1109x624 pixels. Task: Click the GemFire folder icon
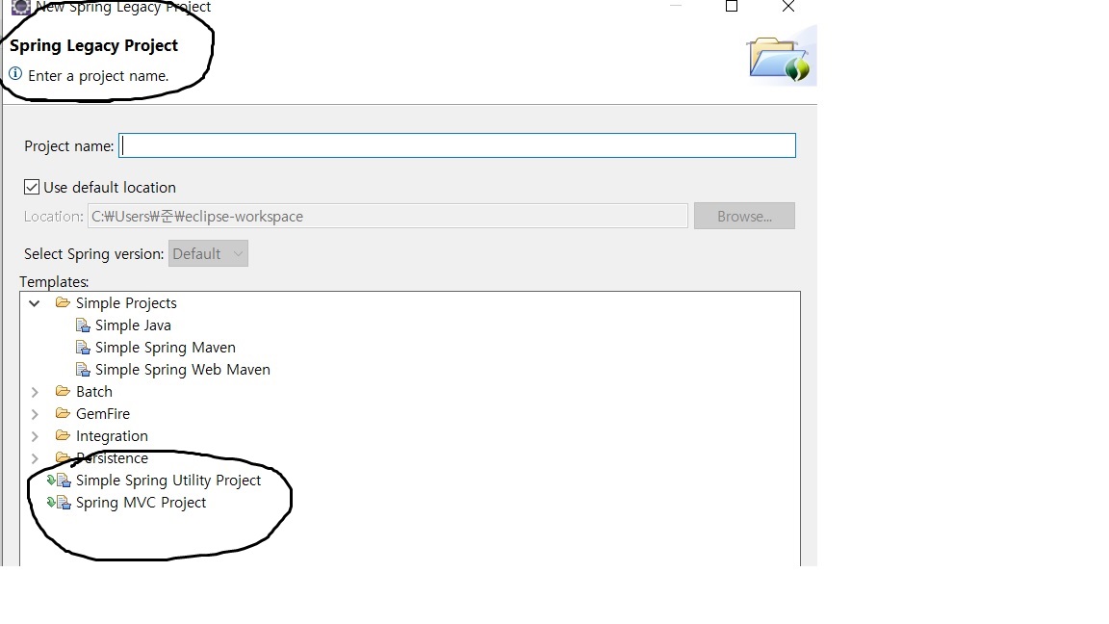[63, 413]
